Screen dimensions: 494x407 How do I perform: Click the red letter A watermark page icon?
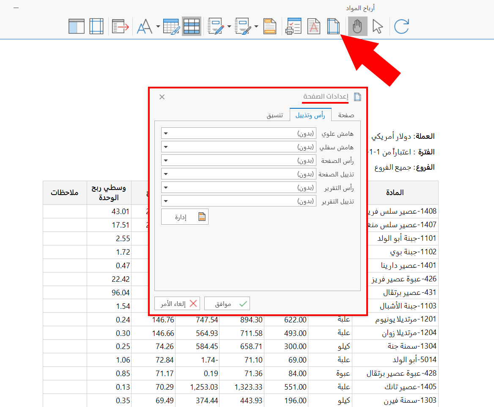pyautogui.click(x=313, y=26)
